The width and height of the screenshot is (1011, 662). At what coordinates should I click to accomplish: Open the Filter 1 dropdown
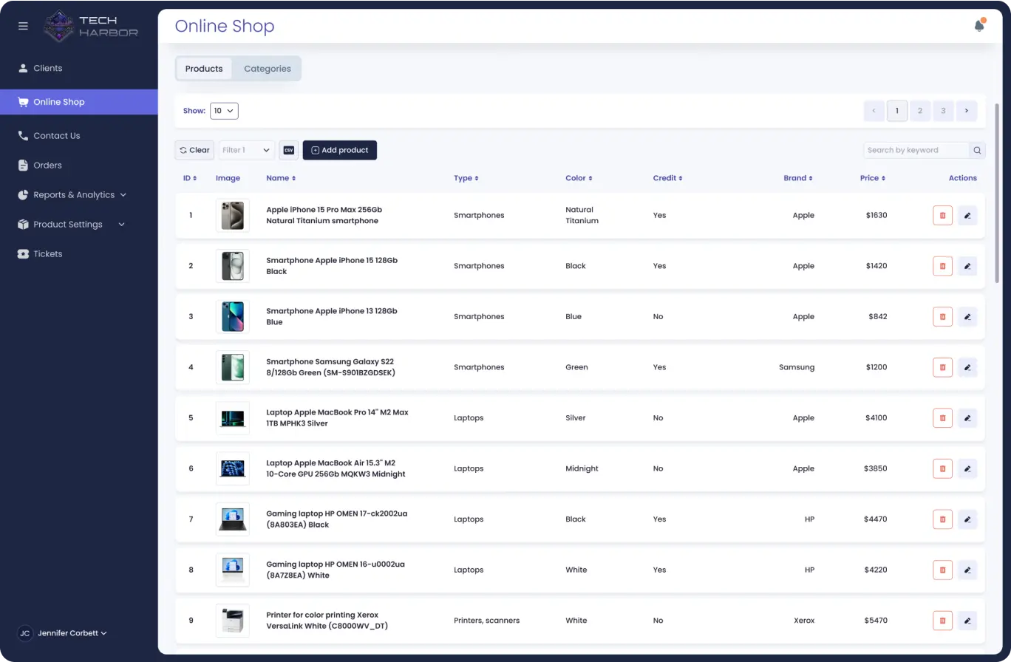click(247, 150)
